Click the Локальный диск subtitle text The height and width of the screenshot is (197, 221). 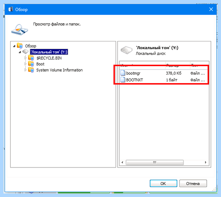(x=151, y=54)
